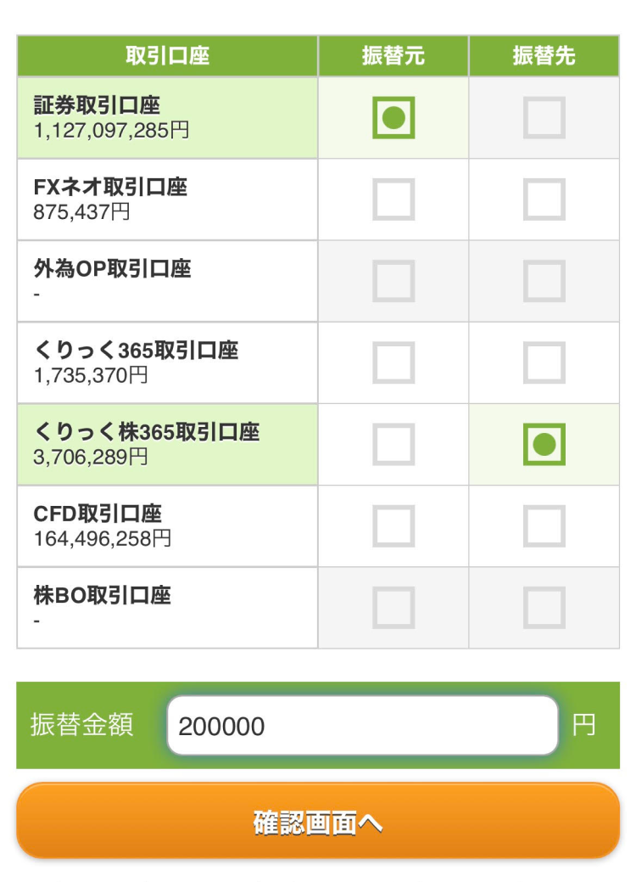636x882 pixels.
Task: Click the 振替先 column header
Action: pos(544,56)
